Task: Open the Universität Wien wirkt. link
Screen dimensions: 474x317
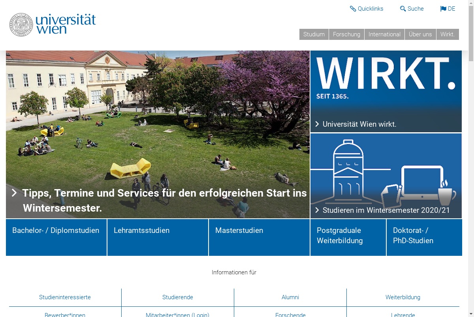Action: tap(359, 124)
